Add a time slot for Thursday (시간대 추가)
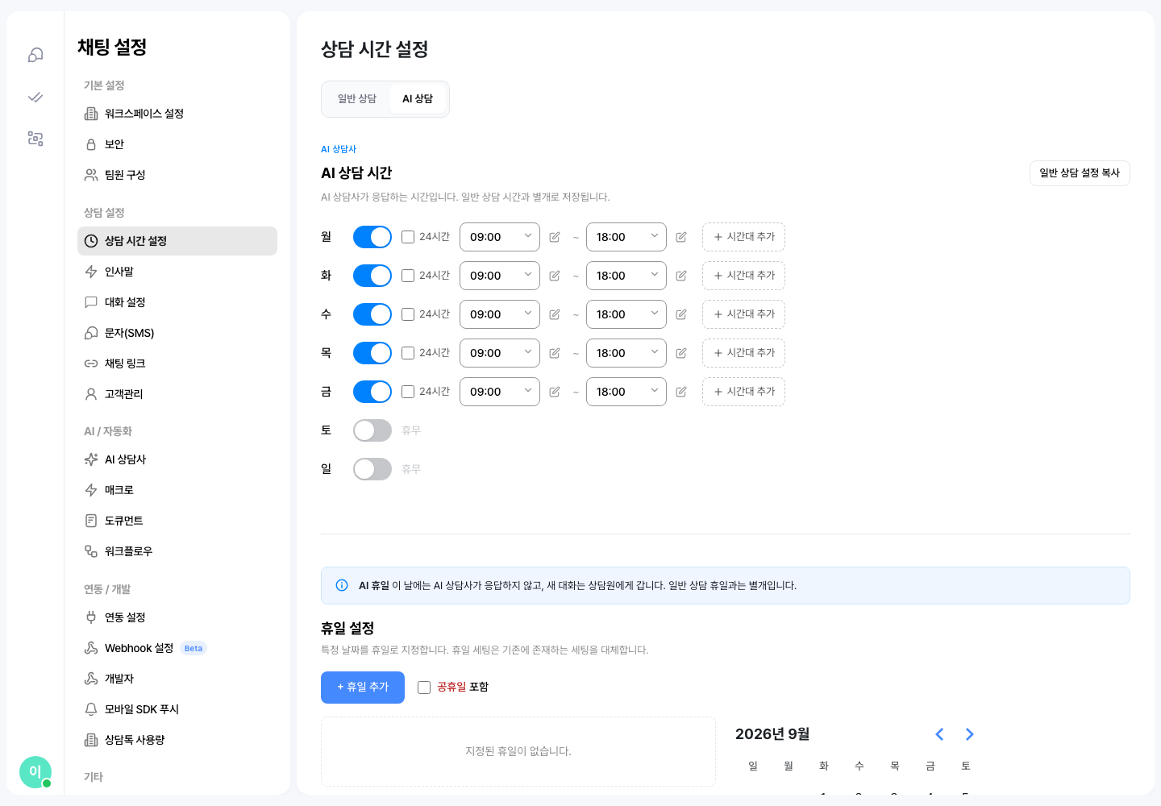The image size is (1161, 806). pos(743,353)
